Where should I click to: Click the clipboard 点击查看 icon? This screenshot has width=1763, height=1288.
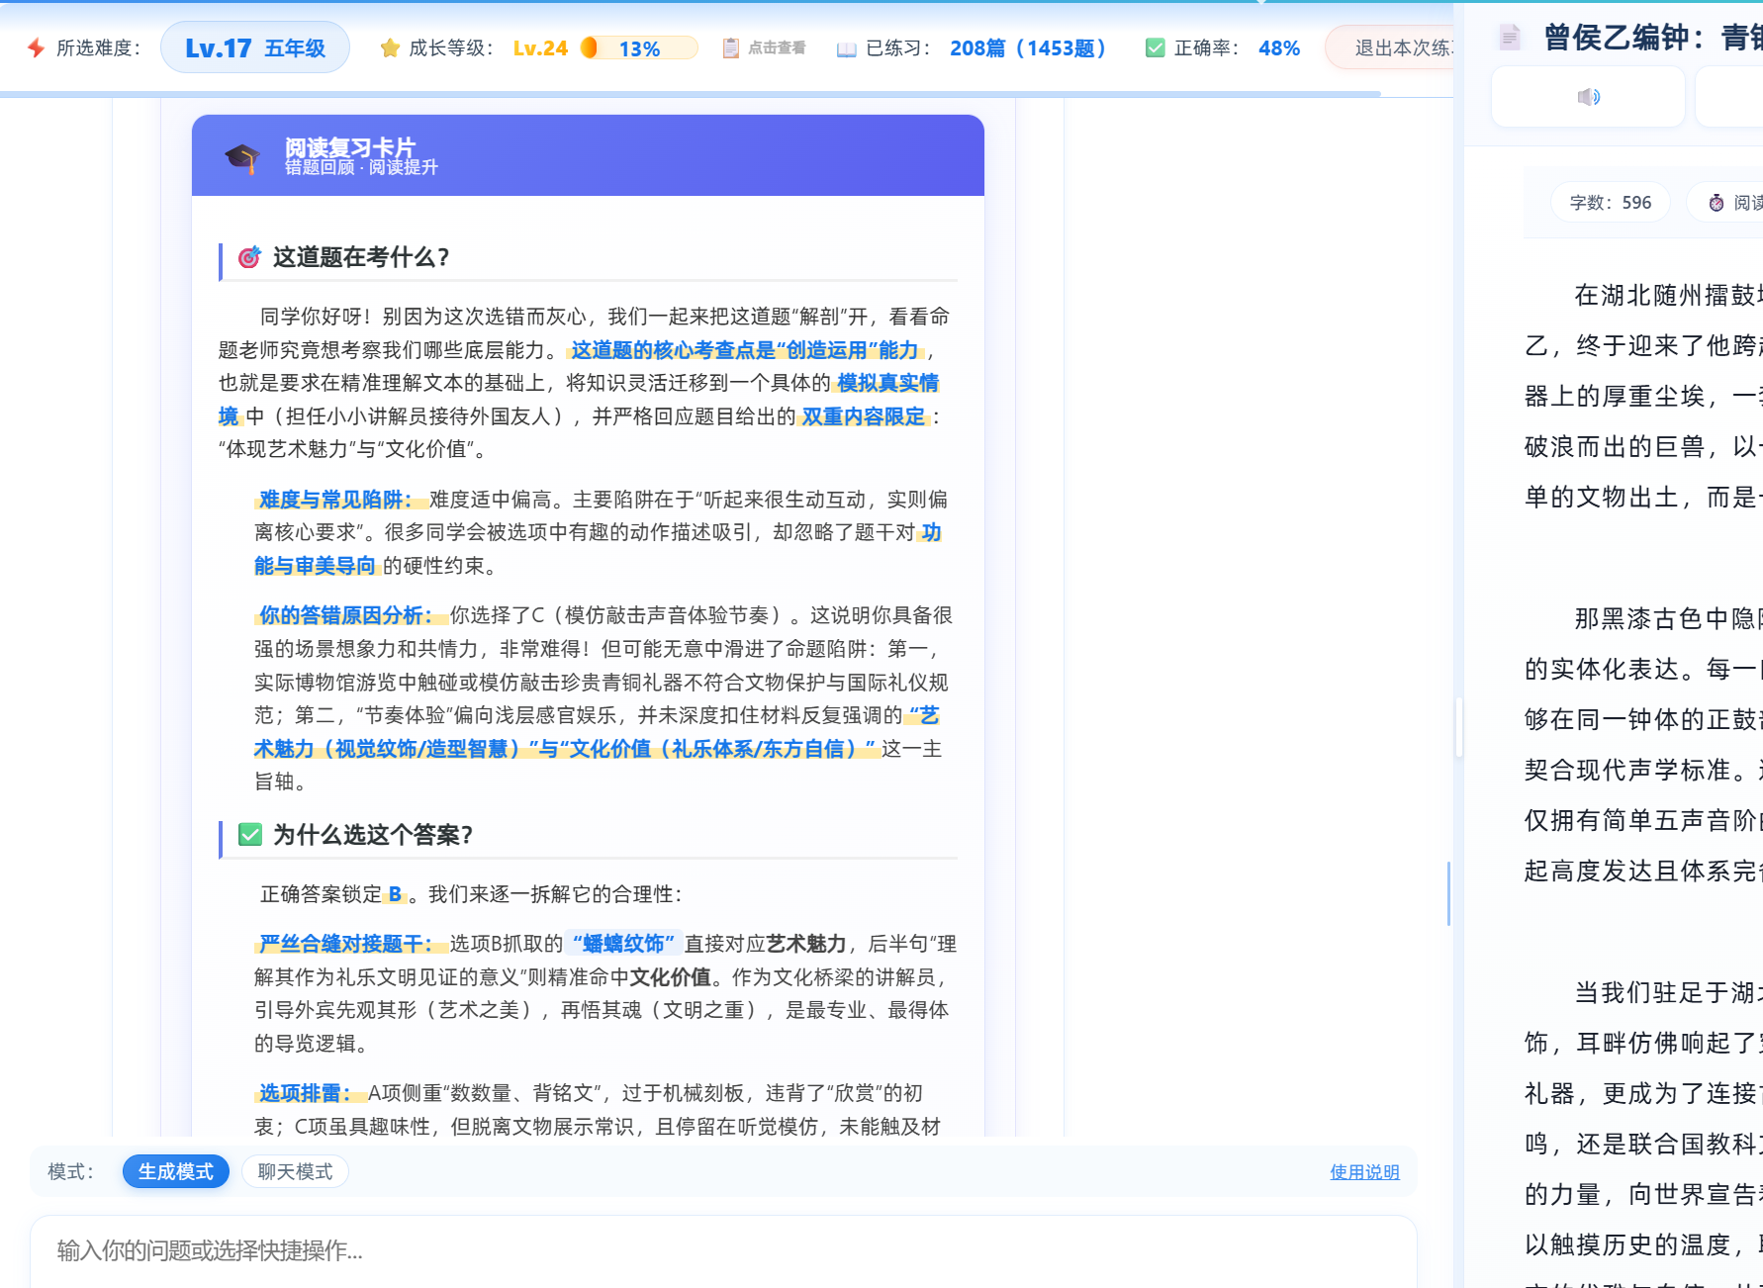point(731,47)
